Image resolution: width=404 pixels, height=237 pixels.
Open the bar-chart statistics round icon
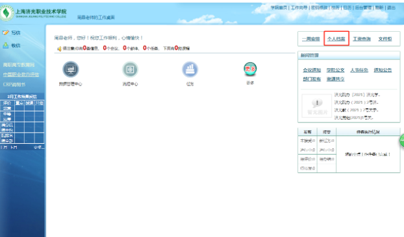pos(190,69)
